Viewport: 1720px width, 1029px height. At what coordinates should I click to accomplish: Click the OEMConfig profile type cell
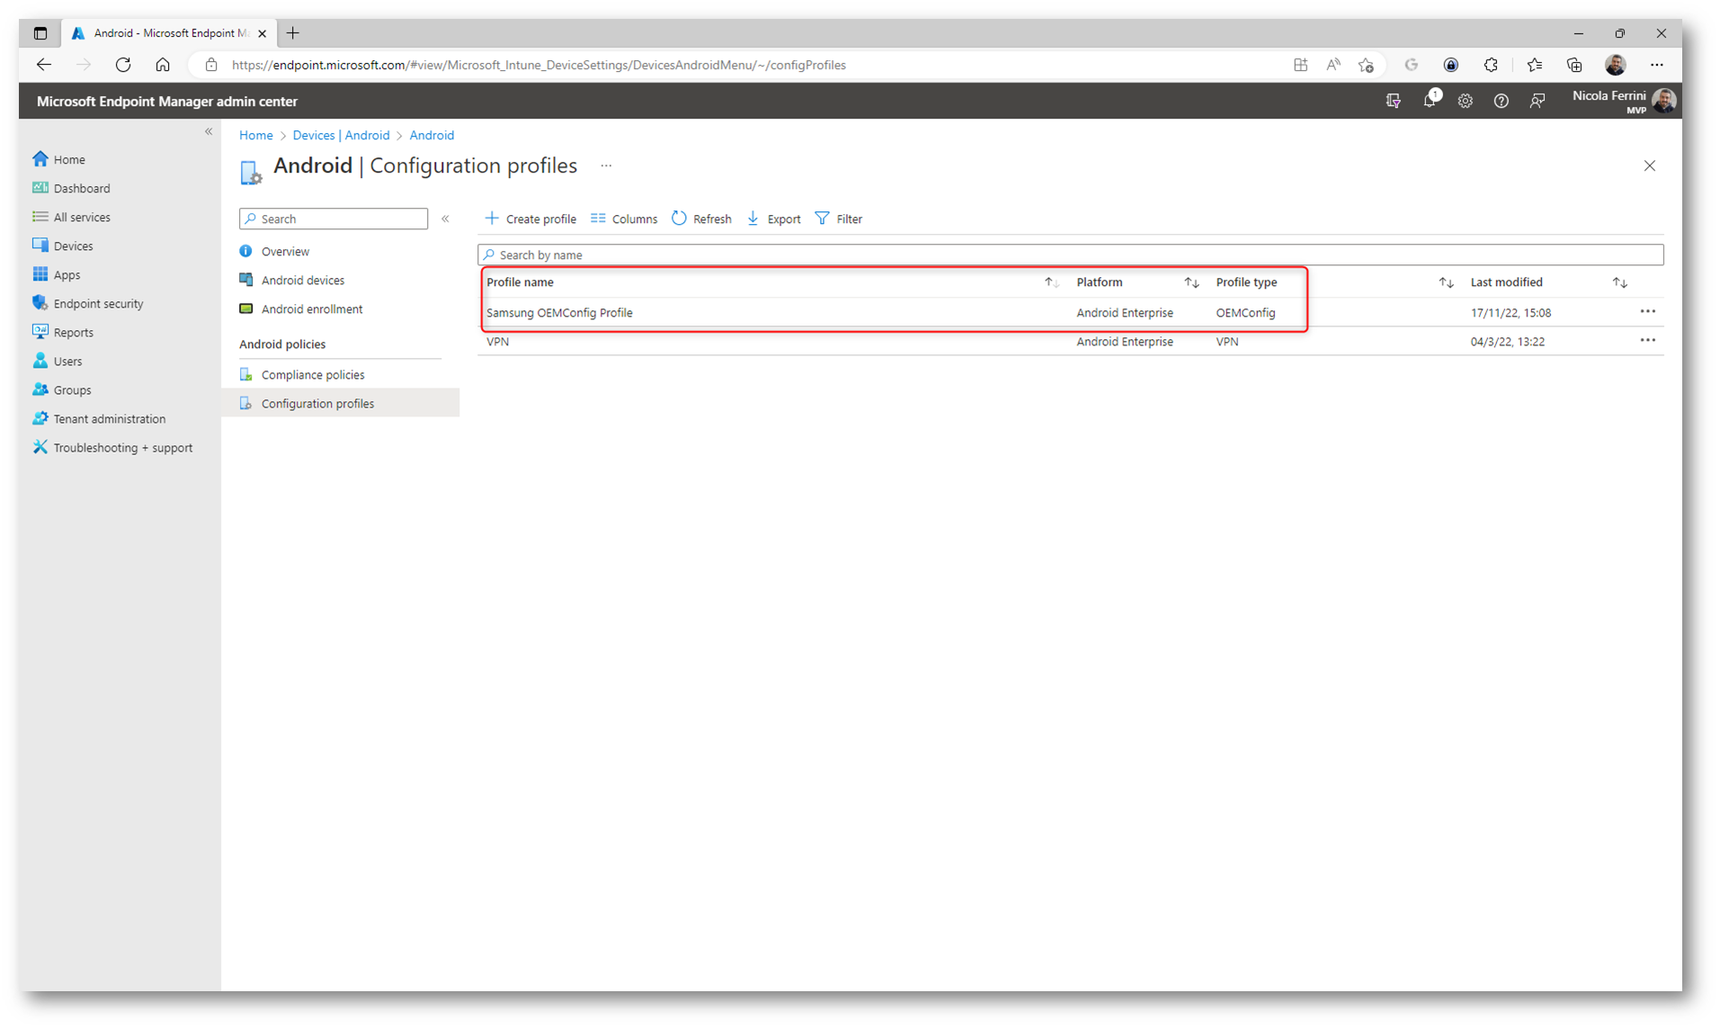(x=1245, y=313)
